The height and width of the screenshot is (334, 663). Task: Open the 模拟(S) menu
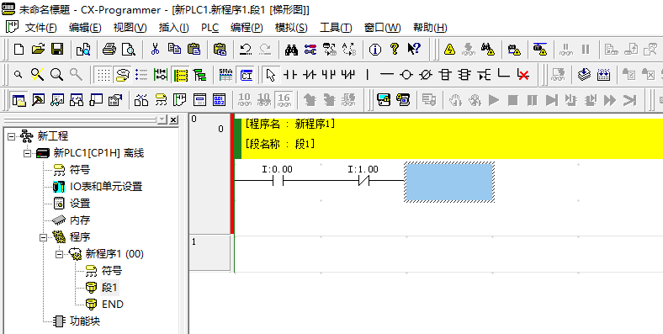coord(291,28)
